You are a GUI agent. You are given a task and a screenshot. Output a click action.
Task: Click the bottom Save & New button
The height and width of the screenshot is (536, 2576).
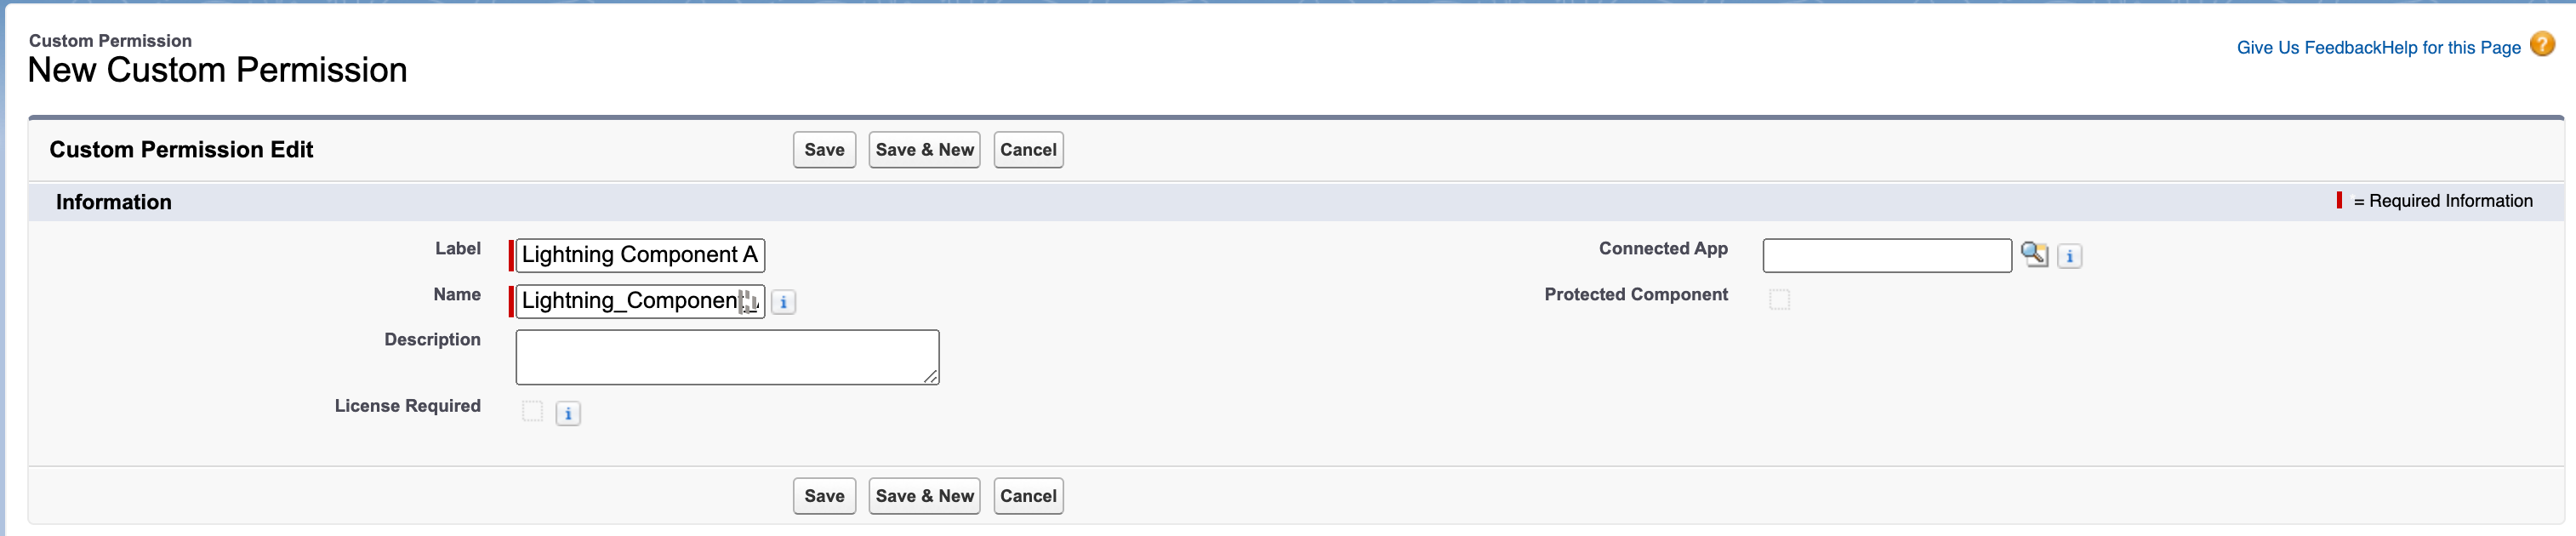click(924, 496)
